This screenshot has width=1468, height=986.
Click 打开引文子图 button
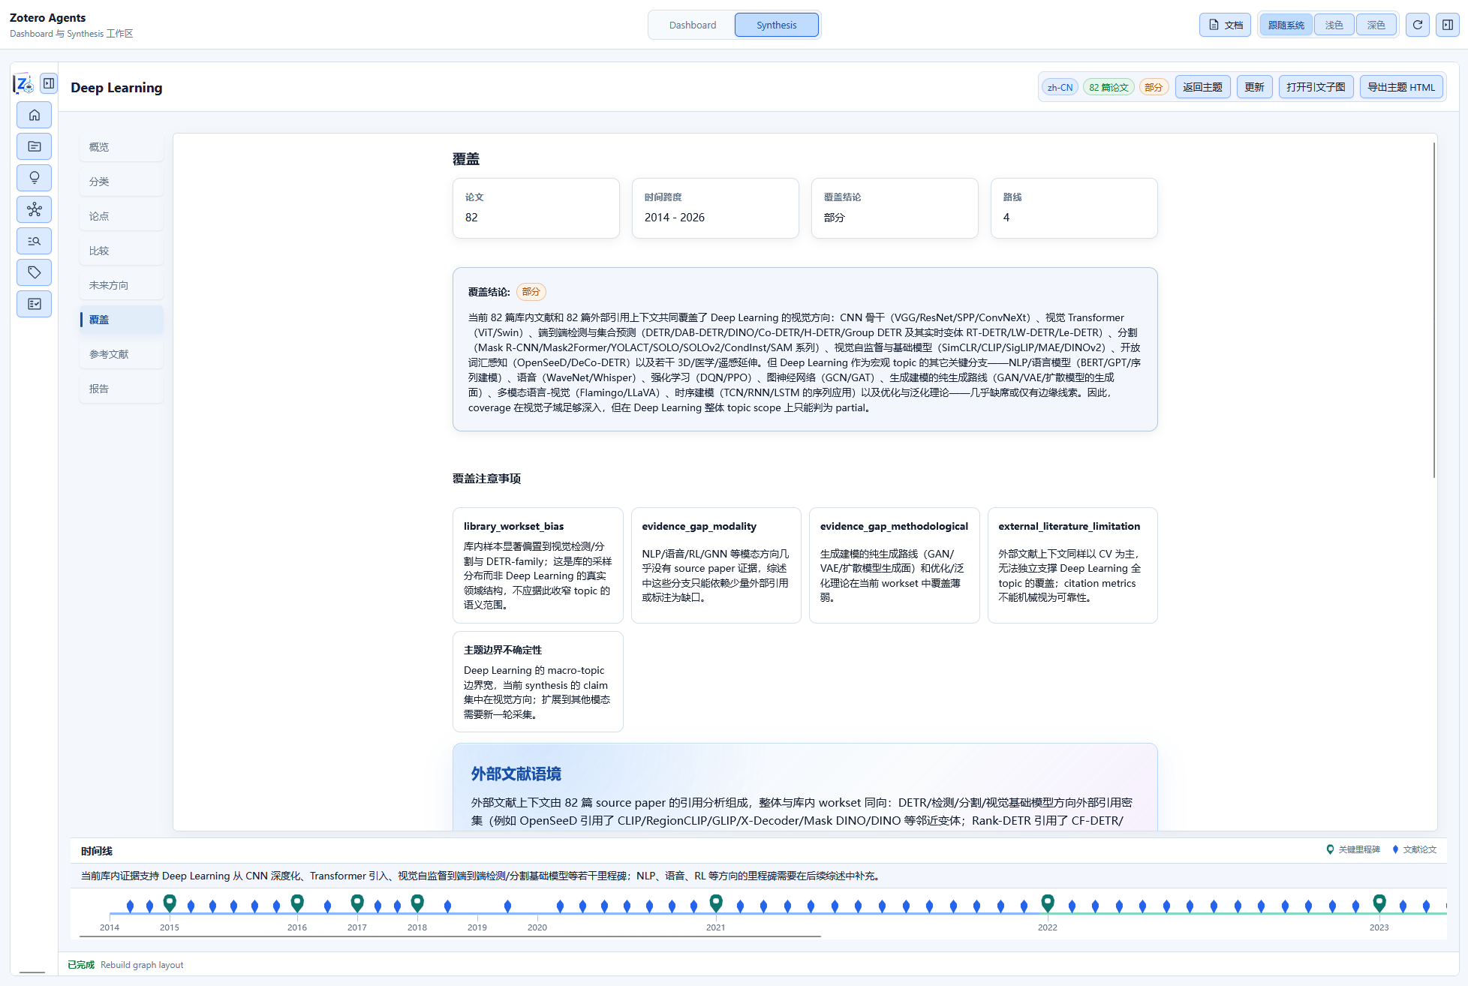(x=1316, y=87)
